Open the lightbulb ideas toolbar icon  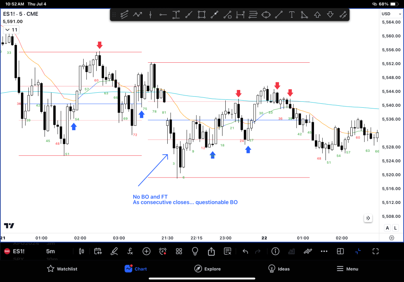(x=195, y=251)
